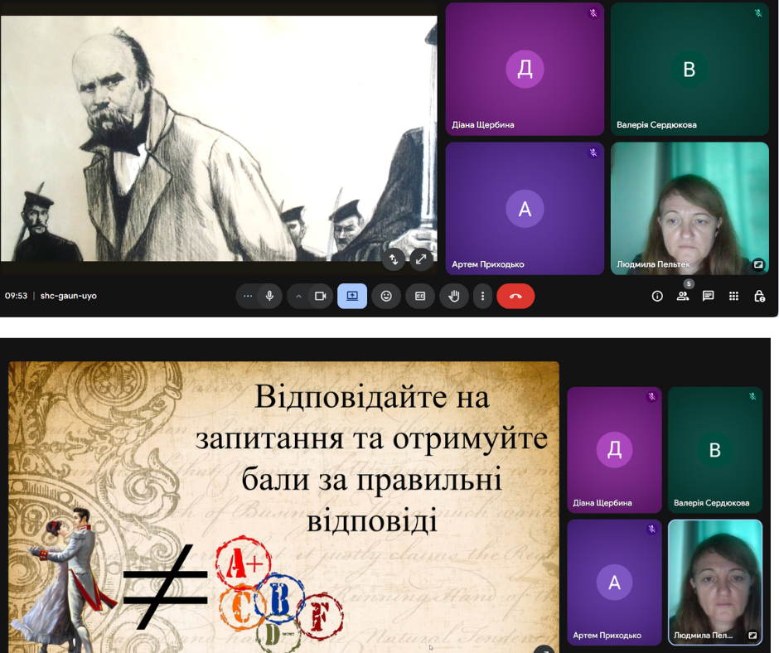779x653 pixels.
Task: Raise your hand
Action: [454, 296]
